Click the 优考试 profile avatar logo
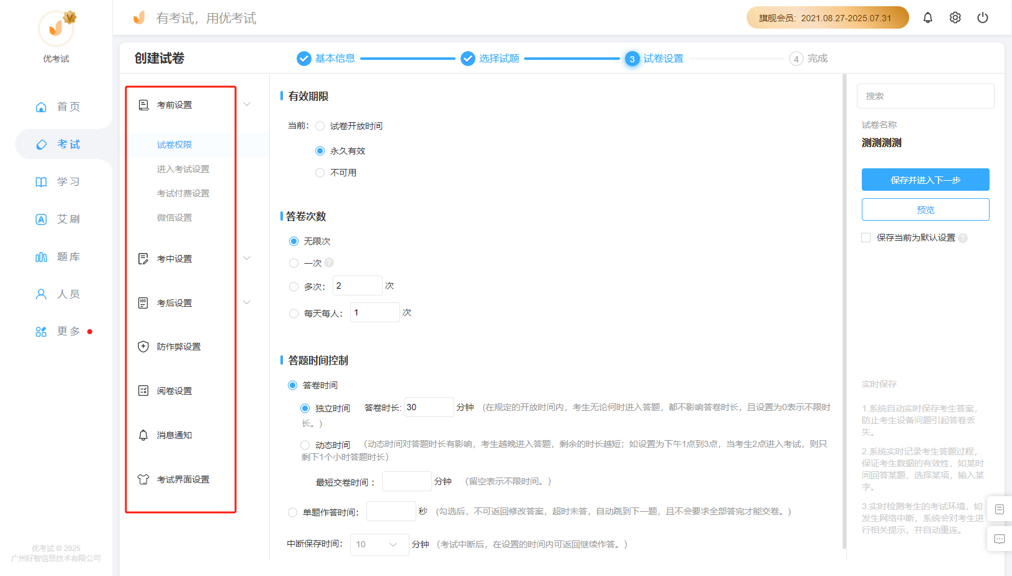The height and width of the screenshot is (576, 1012). (56, 28)
